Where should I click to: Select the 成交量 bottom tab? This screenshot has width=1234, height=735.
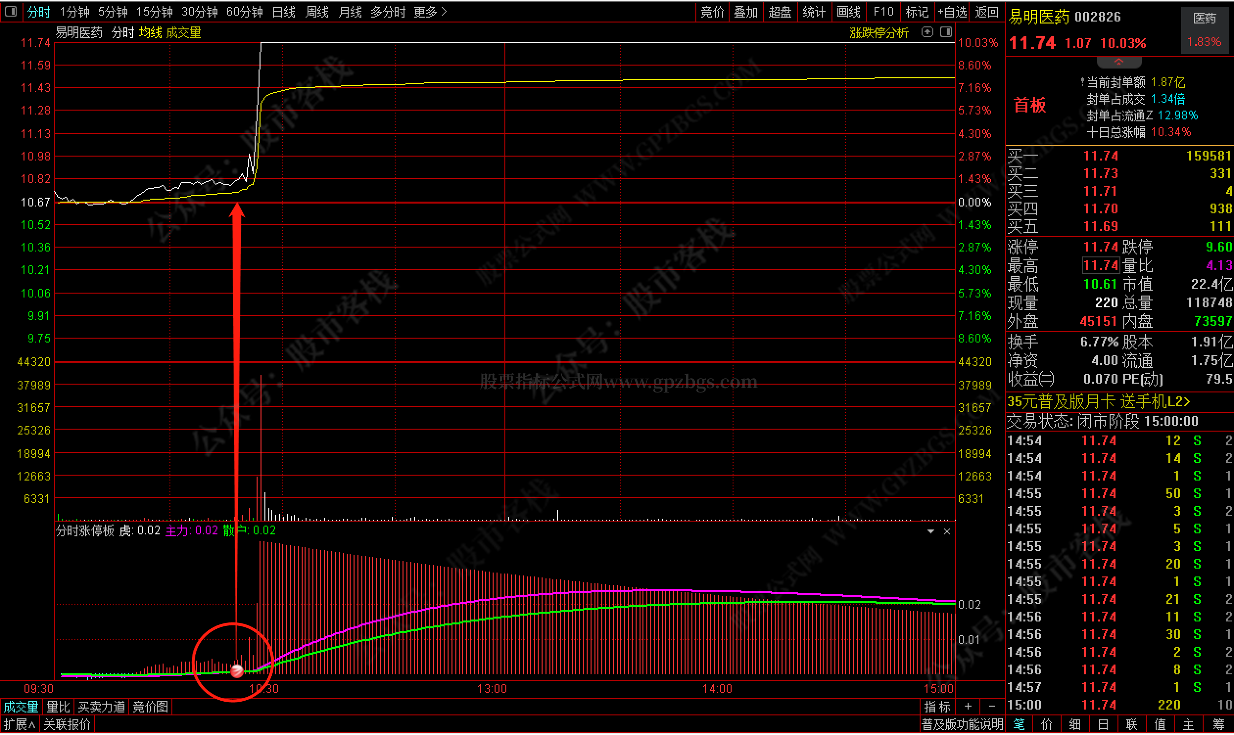click(x=21, y=707)
